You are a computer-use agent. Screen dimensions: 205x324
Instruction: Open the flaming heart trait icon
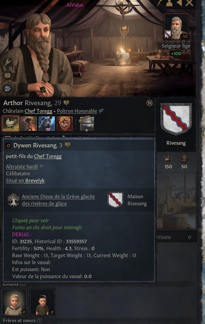pyautogui.click(x=65, y=123)
